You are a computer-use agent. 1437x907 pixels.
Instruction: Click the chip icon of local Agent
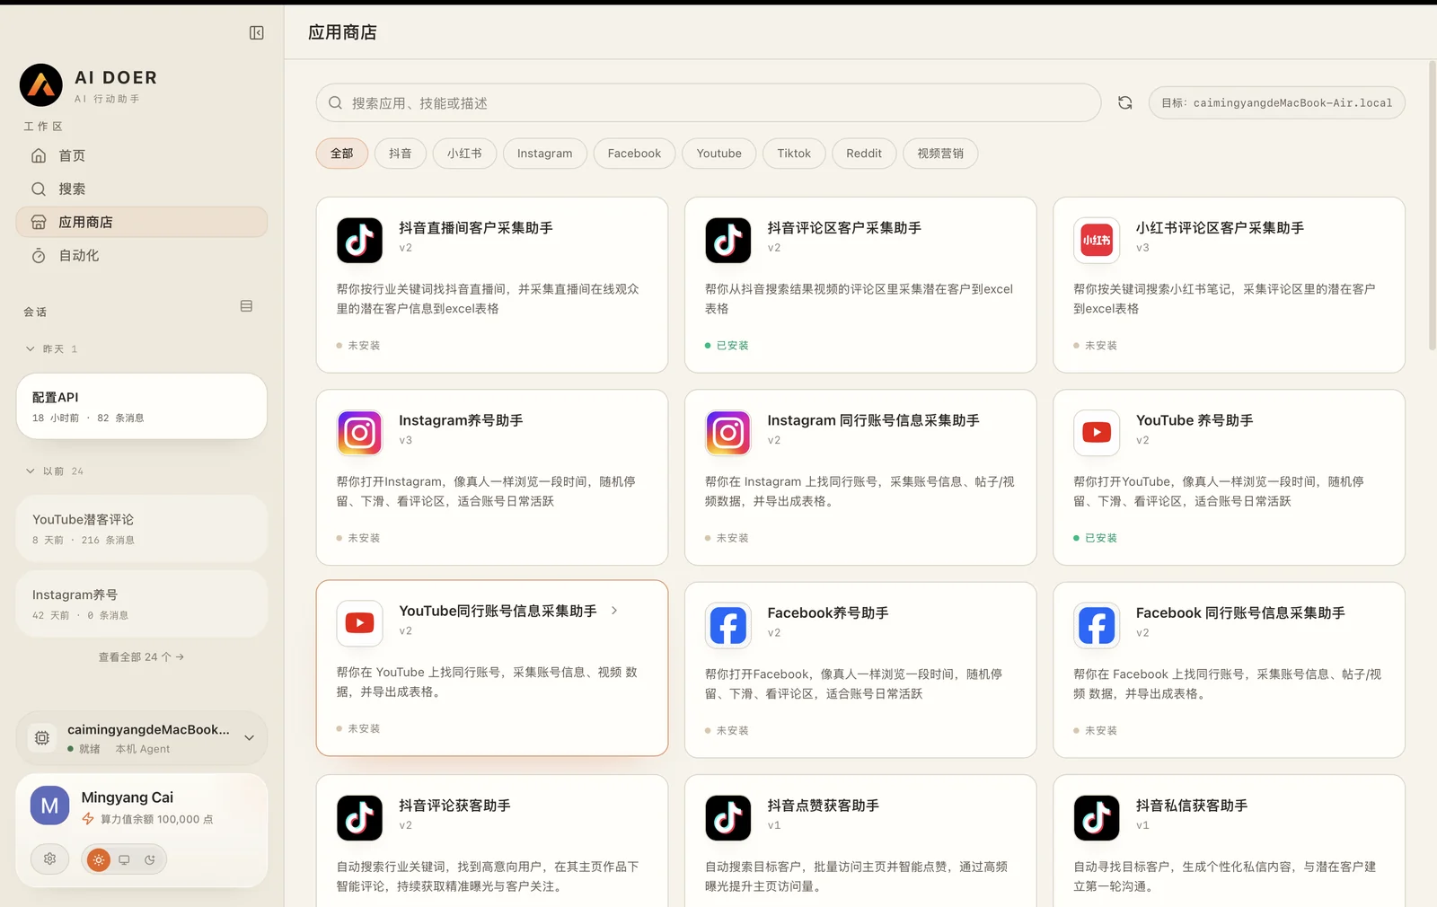pos(42,737)
